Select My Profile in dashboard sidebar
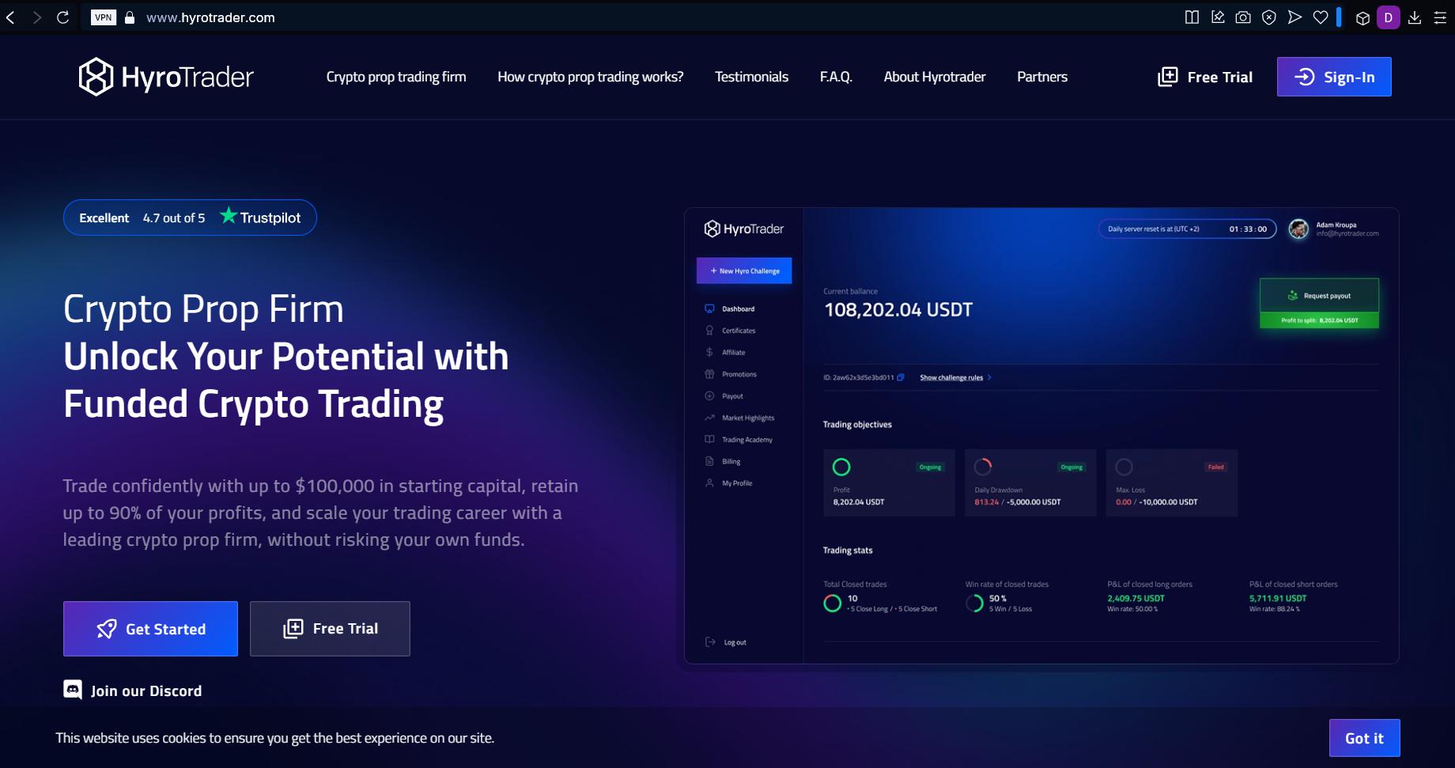Image resolution: width=1455 pixels, height=768 pixels. point(736,483)
